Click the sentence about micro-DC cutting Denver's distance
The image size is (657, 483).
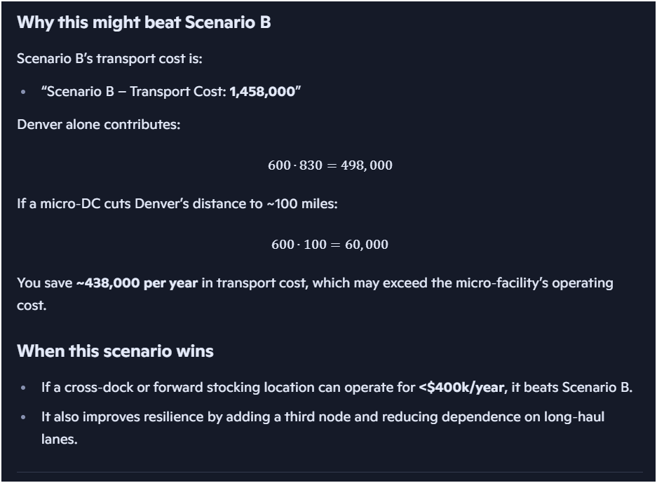tap(177, 204)
